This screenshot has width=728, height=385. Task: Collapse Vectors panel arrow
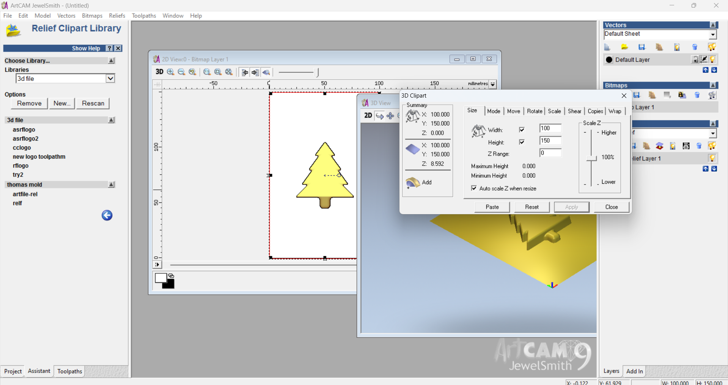[x=713, y=25]
